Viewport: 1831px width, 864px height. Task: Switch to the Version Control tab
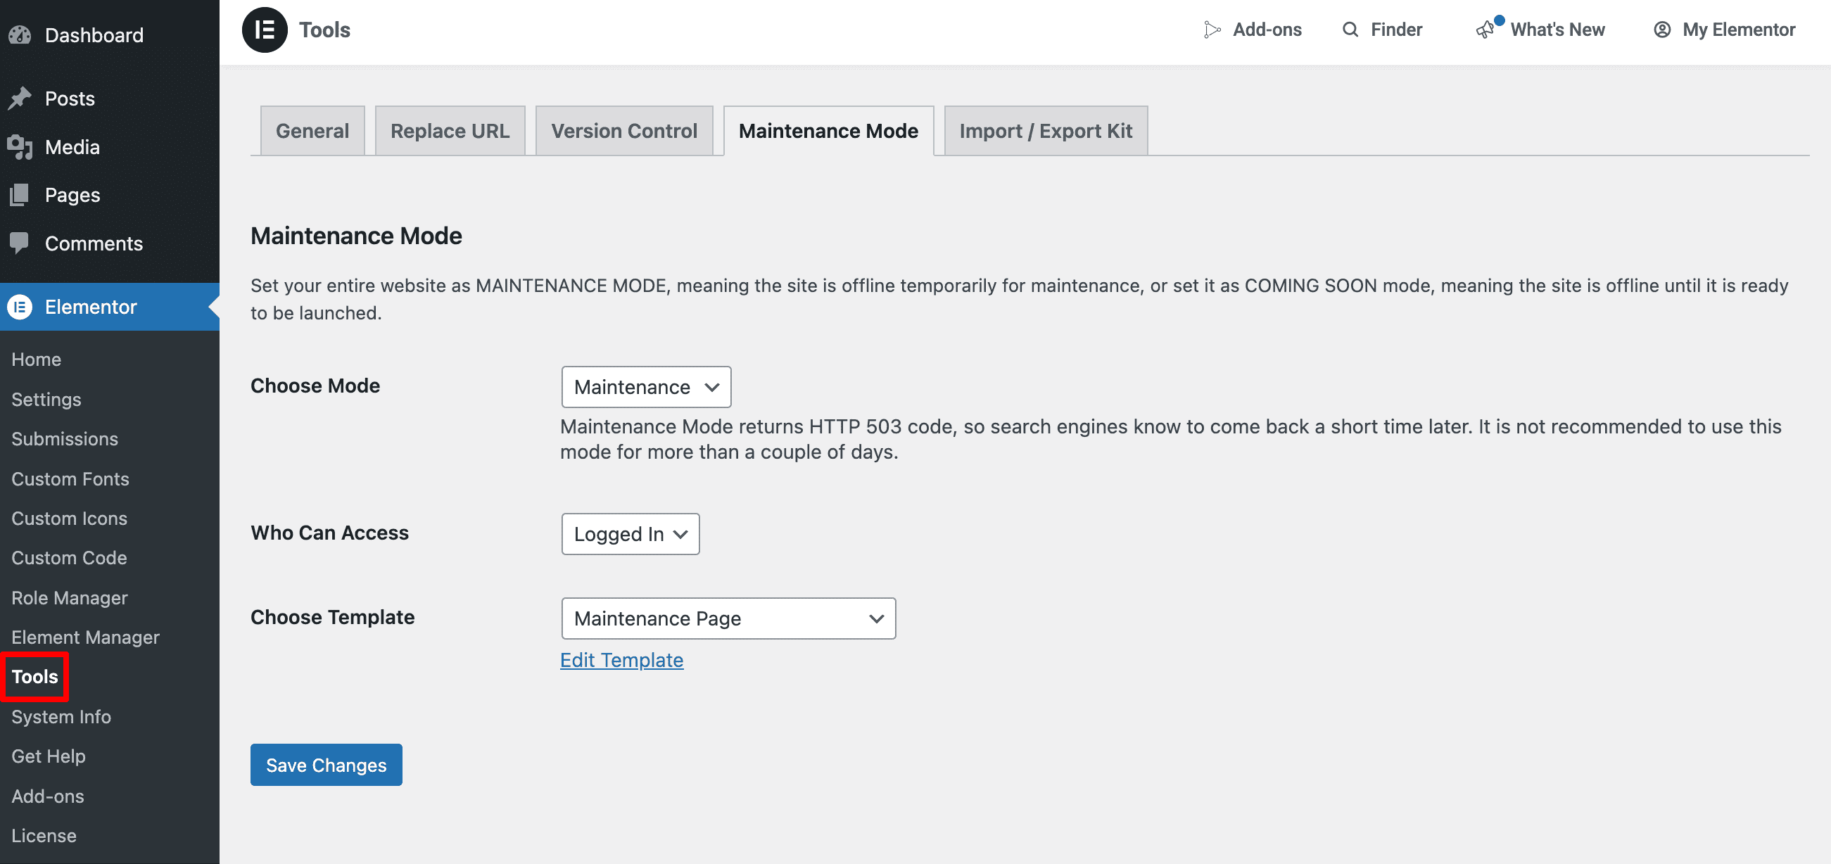624,131
